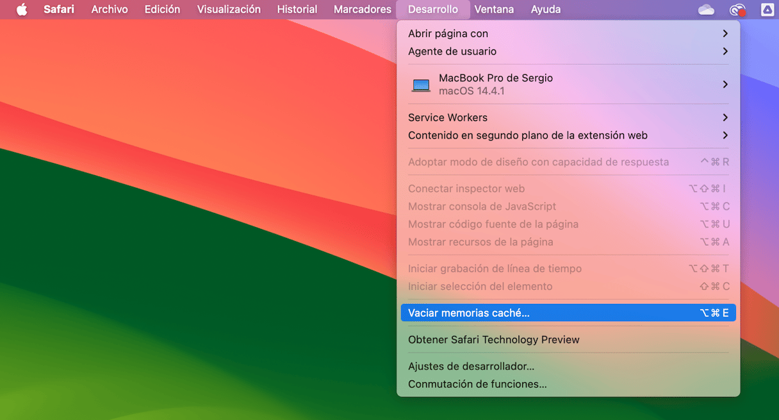
Task: Open the Historial menu
Action: pos(297,10)
